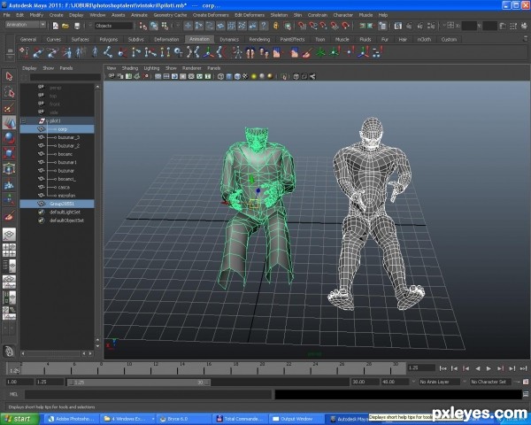Open the Animation menu set dropdown

click(26, 25)
